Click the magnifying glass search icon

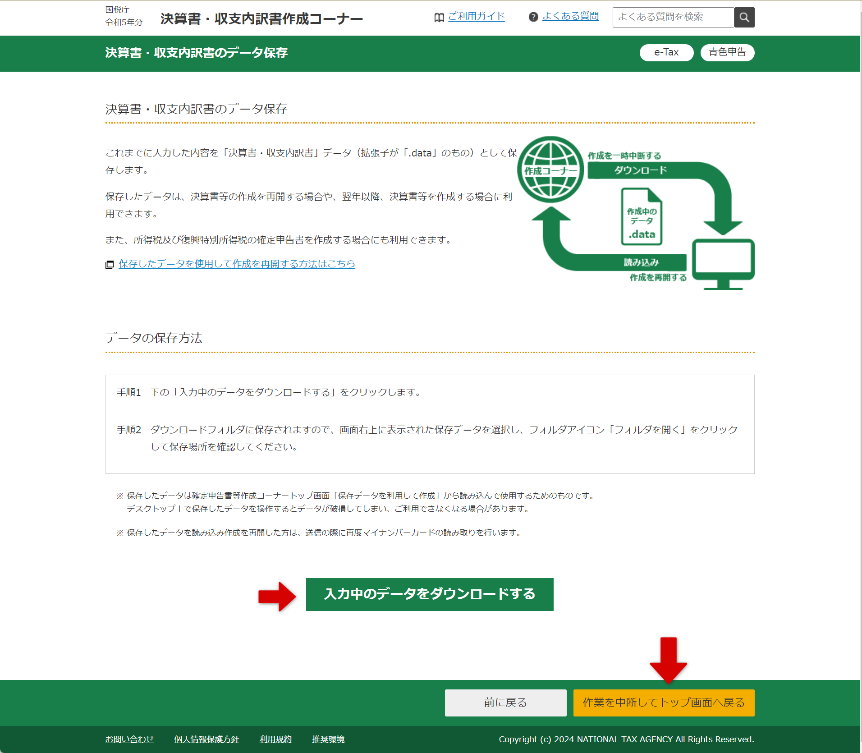tap(744, 17)
